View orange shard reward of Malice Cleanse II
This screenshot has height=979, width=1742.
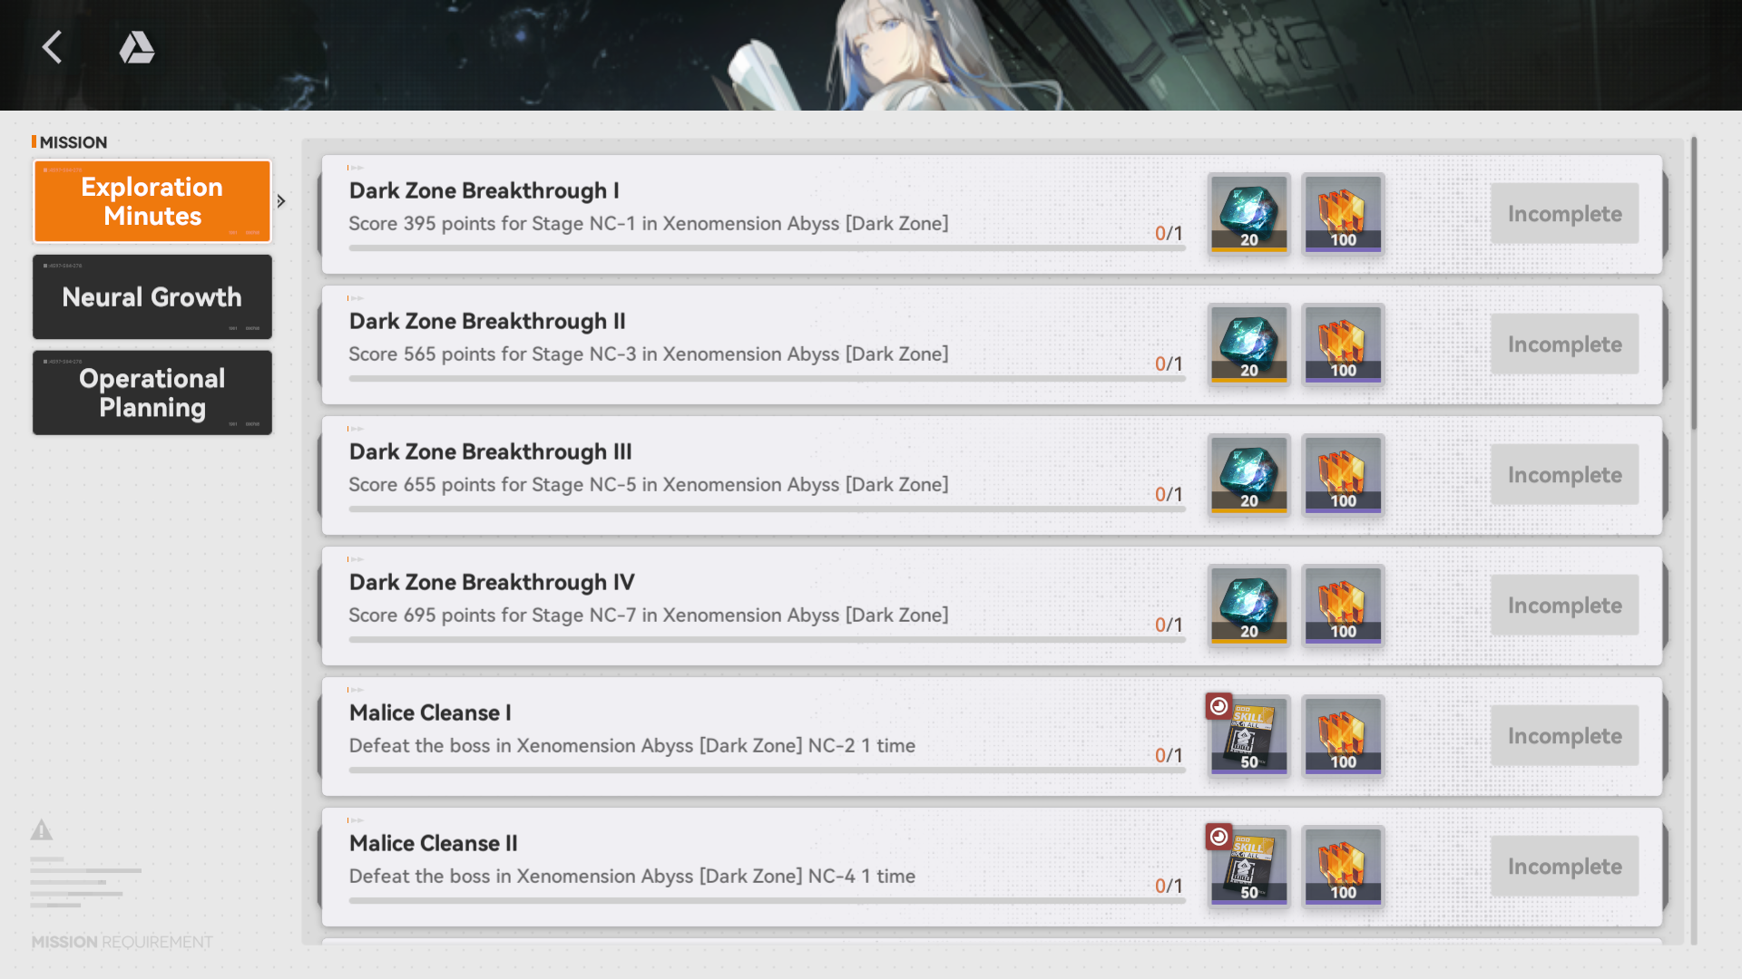(1344, 866)
